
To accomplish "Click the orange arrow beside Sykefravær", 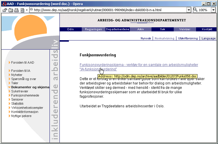I will pyautogui.click(x=9, y=91).
